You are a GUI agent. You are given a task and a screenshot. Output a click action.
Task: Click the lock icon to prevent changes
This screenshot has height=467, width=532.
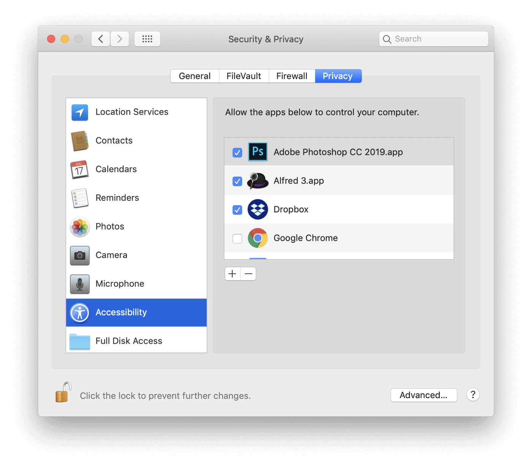coord(63,393)
